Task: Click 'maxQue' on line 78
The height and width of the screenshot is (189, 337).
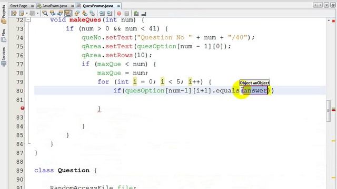Action: [109, 73]
